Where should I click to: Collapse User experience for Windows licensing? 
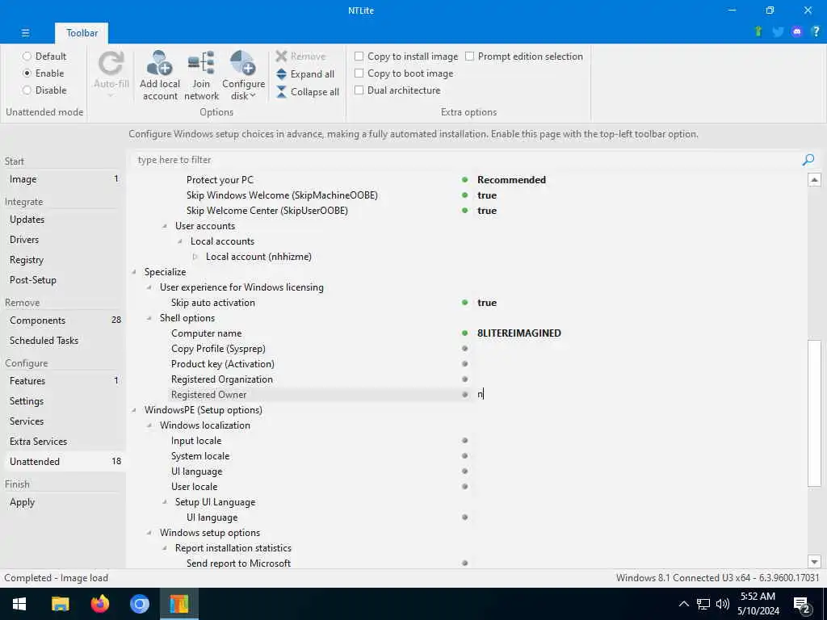pyautogui.click(x=149, y=287)
